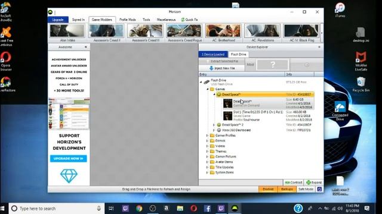Expand the Dead Space 2 node
The width and height of the screenshot is (382, 214).
214,125
